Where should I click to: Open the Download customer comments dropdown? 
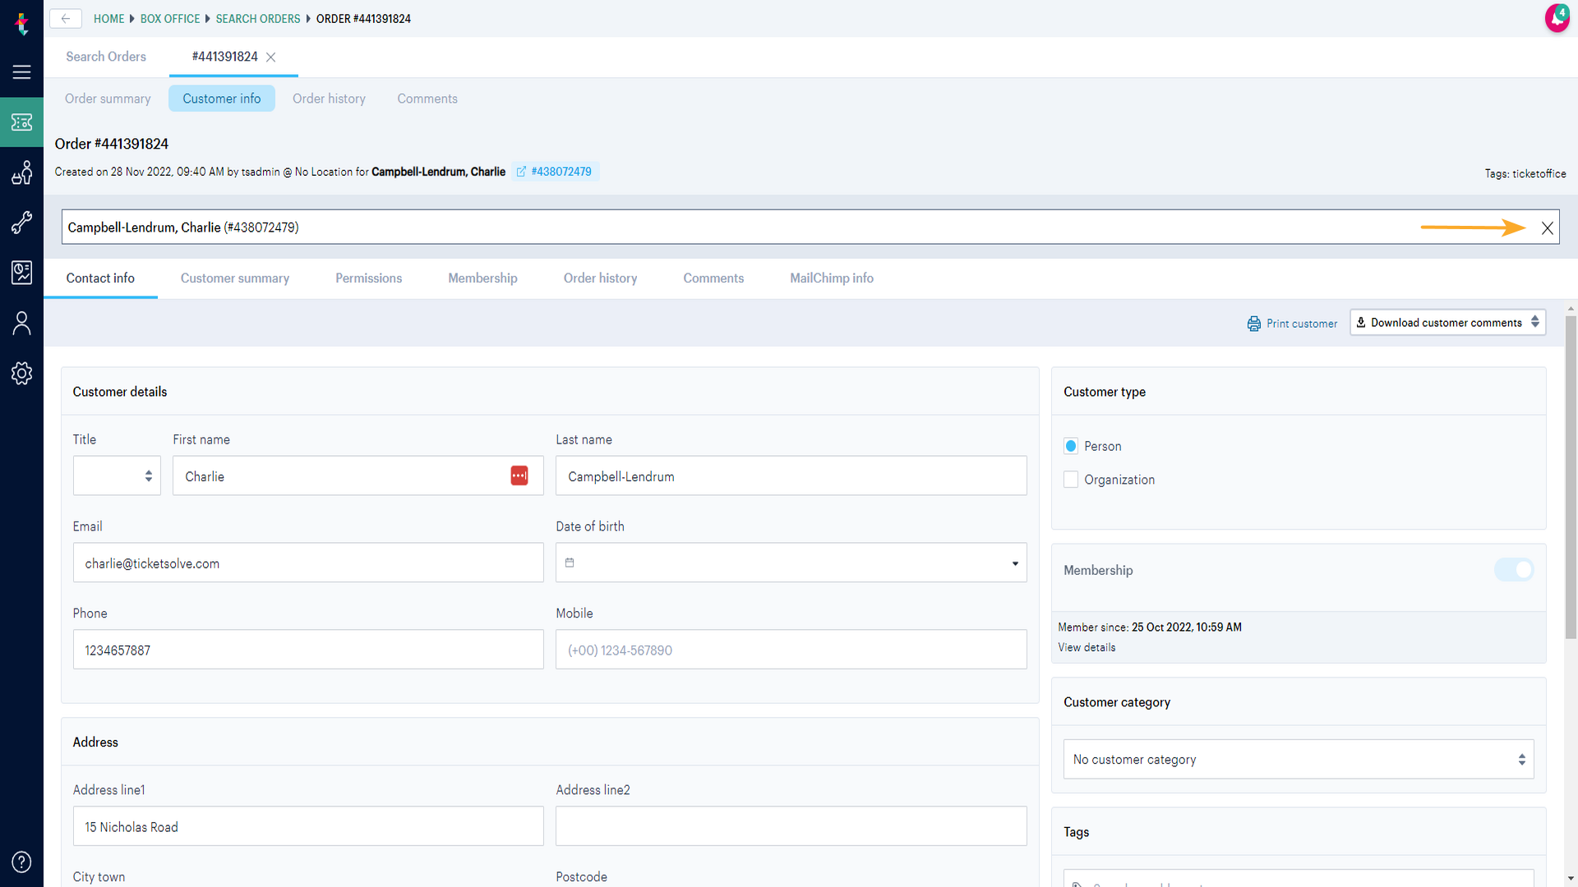[1447, 323]
